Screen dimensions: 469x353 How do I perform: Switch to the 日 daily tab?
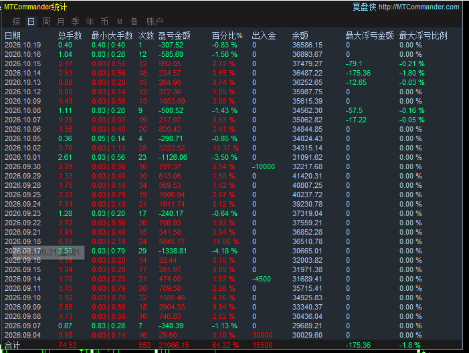(31, 21)
